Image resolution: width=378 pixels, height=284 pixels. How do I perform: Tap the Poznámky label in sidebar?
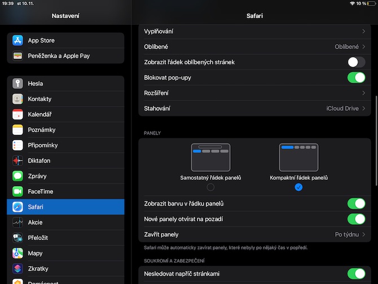pyautogui.click(x=42, y=130)
